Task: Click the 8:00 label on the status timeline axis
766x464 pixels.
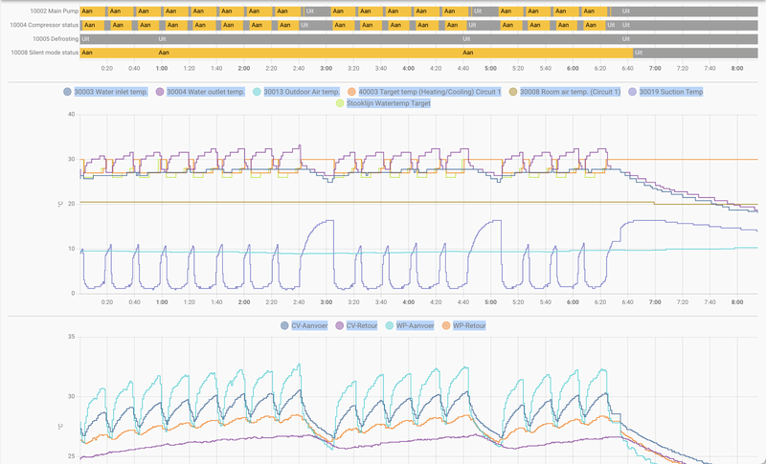Action: pyautogui.click(x=737, y=68)
